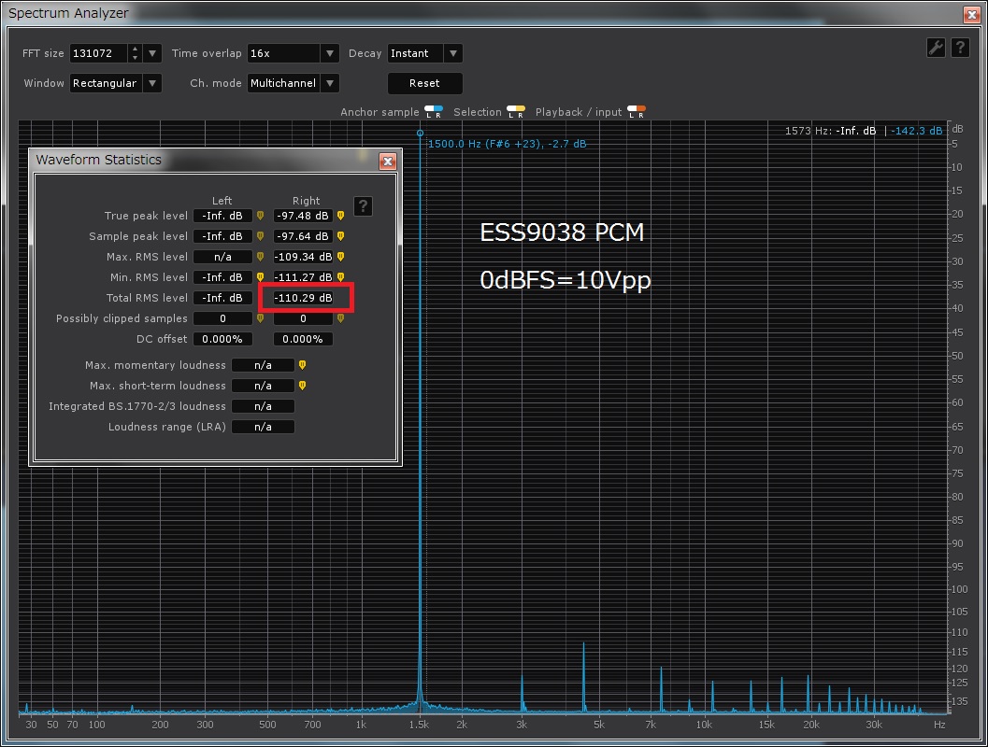This screenshot has height=747, width=988.
Task: Click the Integrated BS.1770-2/3 loudness value
Action: point(263,406)
